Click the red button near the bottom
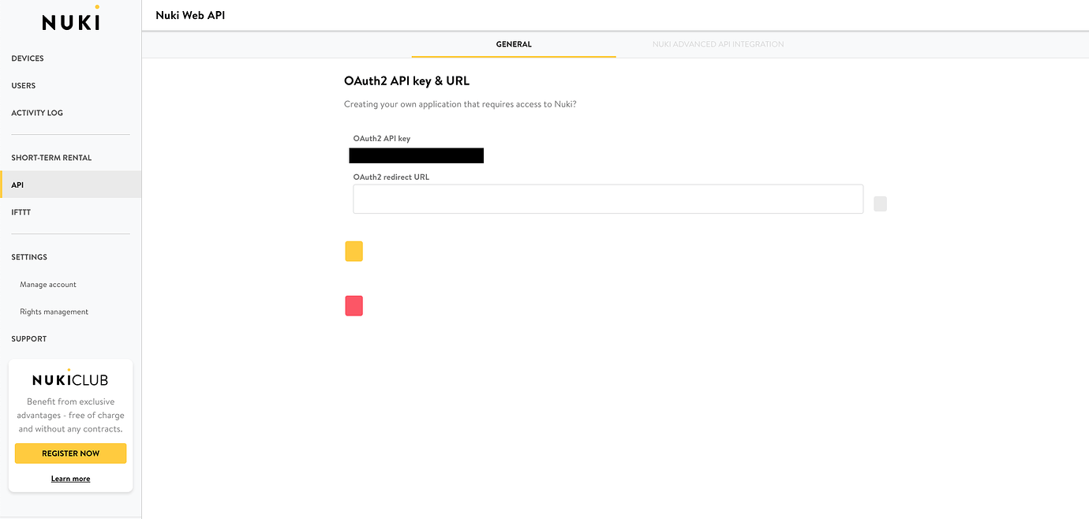 (x=354, y=306)
